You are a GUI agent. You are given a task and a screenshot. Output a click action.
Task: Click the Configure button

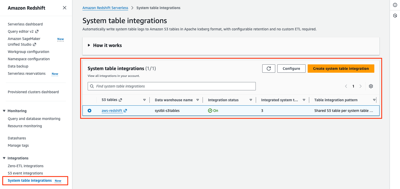291,69
